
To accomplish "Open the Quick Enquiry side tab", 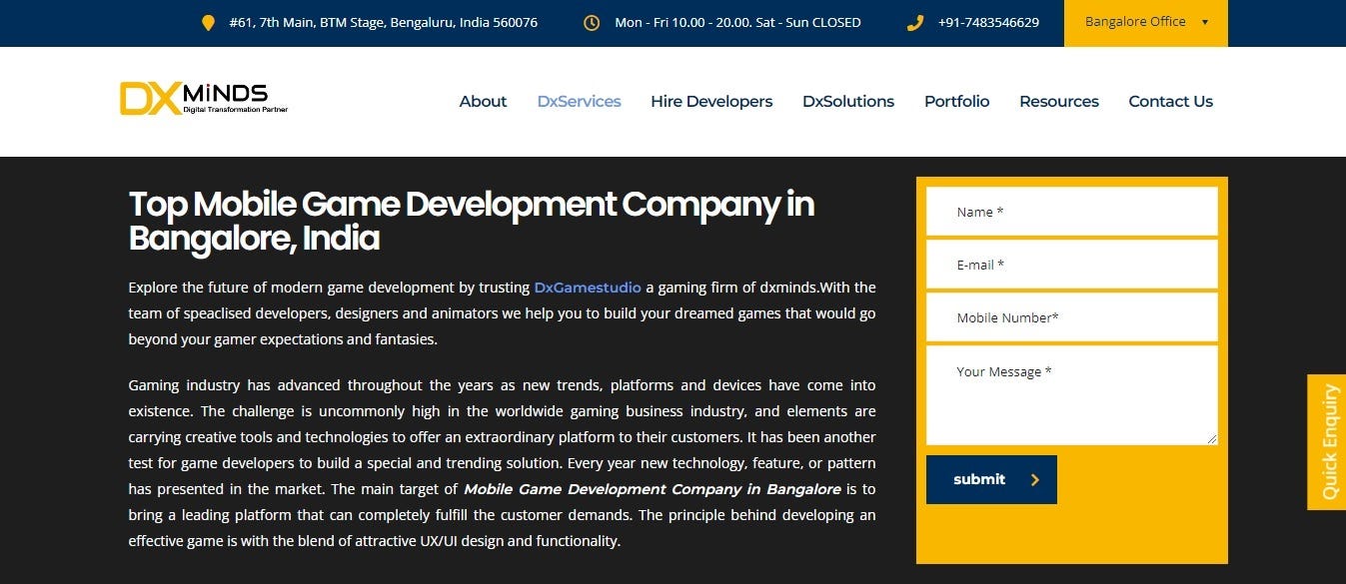I will 1327,442.
